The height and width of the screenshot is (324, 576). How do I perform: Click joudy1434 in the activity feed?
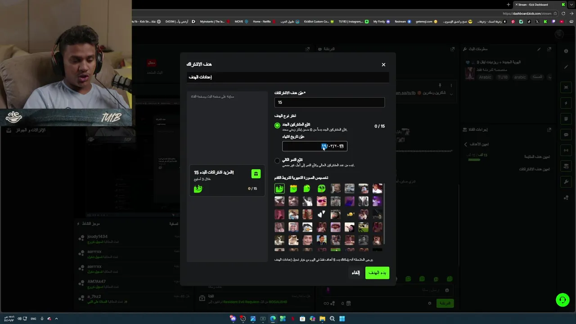(x=97, y=237)
